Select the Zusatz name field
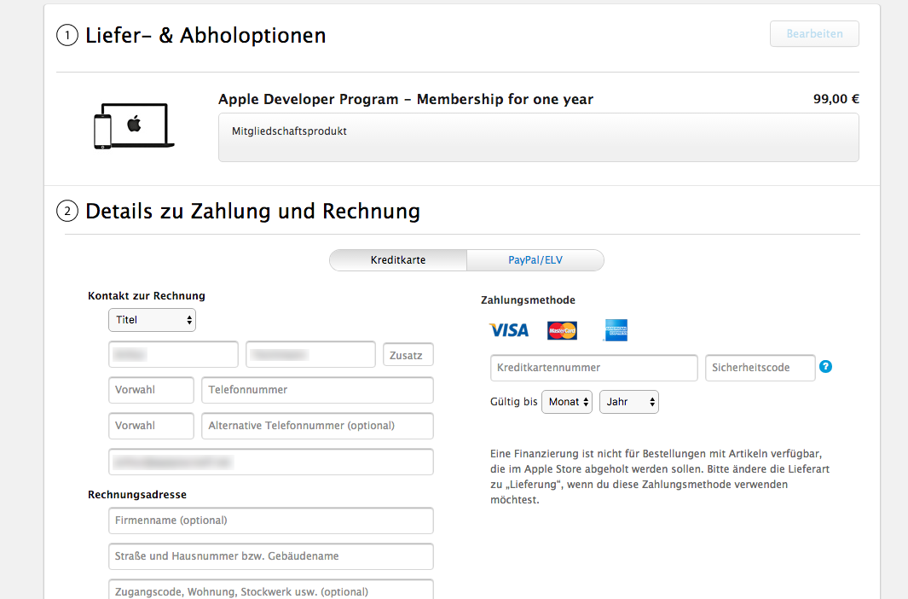Image resolution: width=908 pixels, height=599 pixels. pyautogui.click(x=408, y=355)
